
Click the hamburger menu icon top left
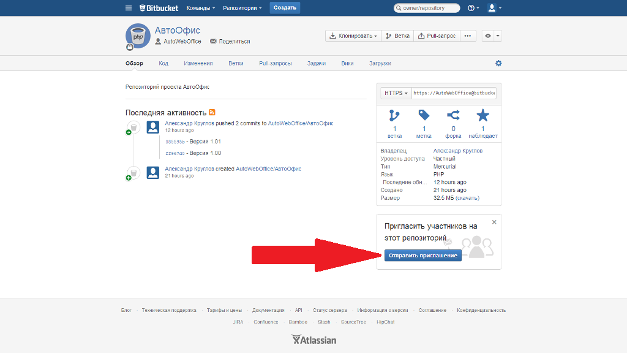[x=128, y=7]
